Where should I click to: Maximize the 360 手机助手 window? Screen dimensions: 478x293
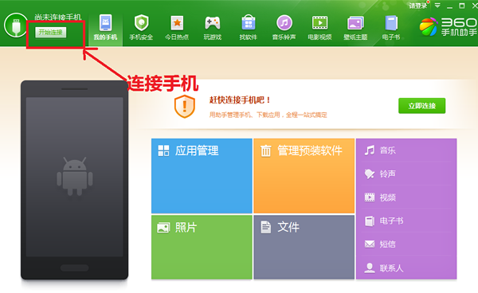(462, 6)
